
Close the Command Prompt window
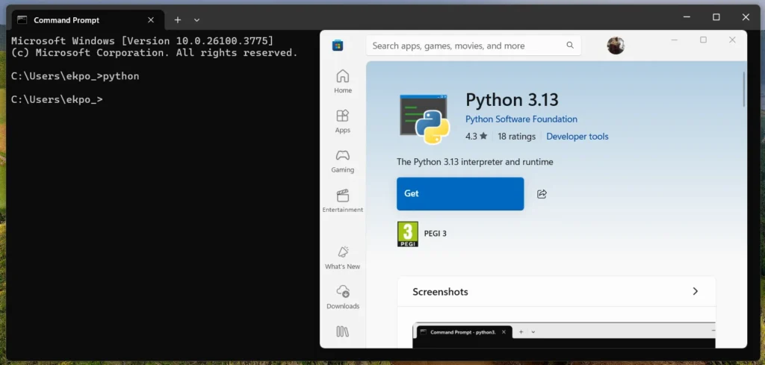(746, 18)
